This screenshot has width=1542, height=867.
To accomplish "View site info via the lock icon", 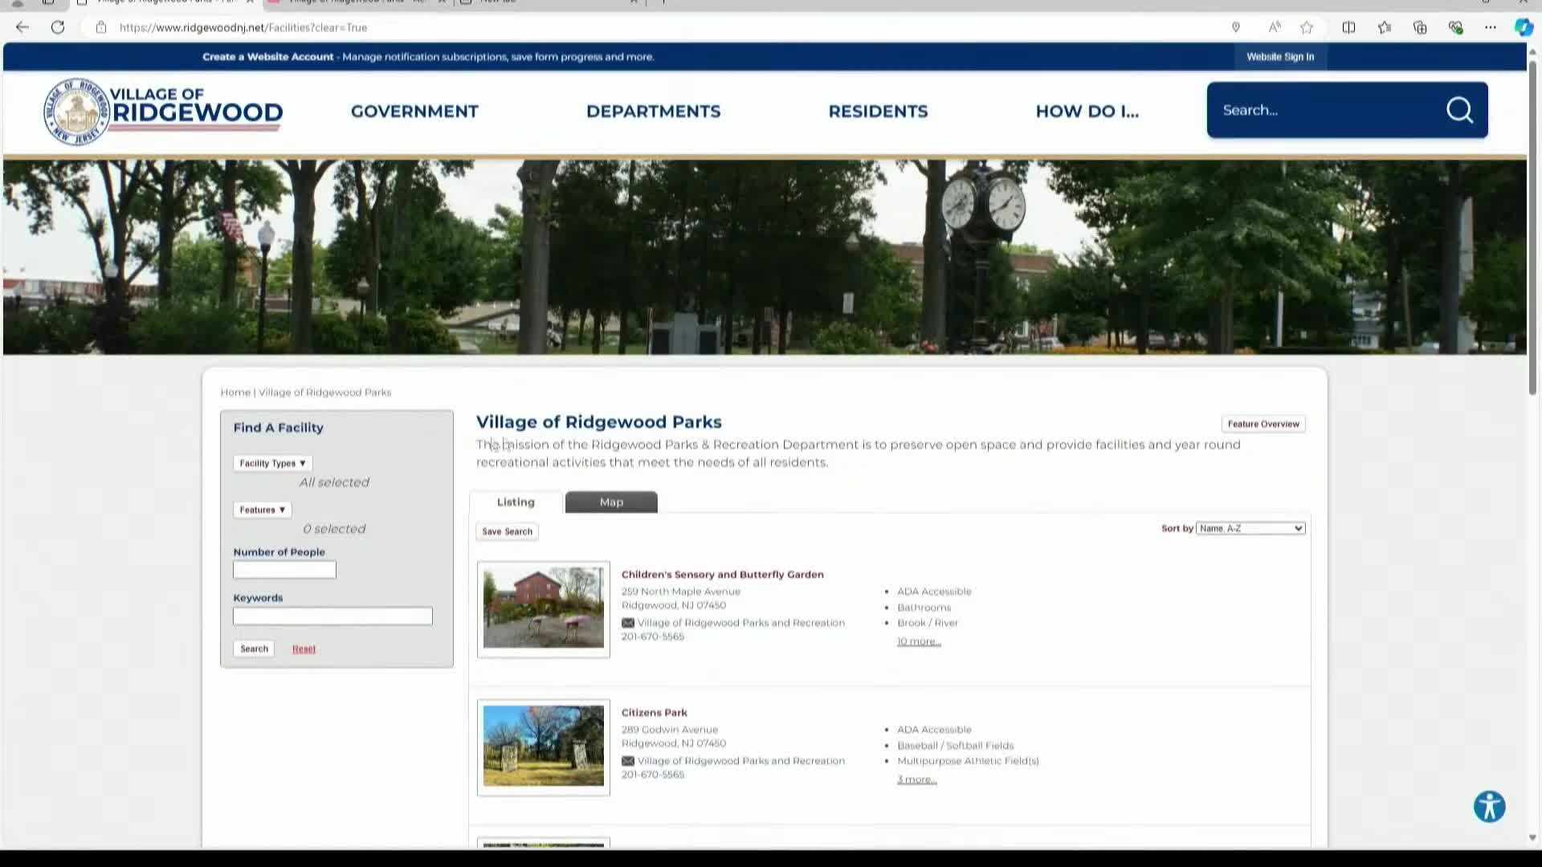I will [x=101, y=27].
